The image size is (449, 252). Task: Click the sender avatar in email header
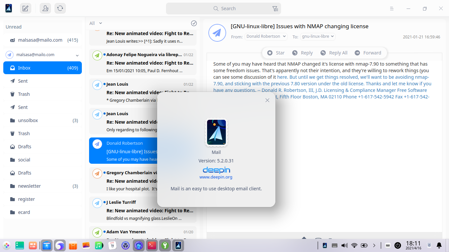[x=217, y=32]
